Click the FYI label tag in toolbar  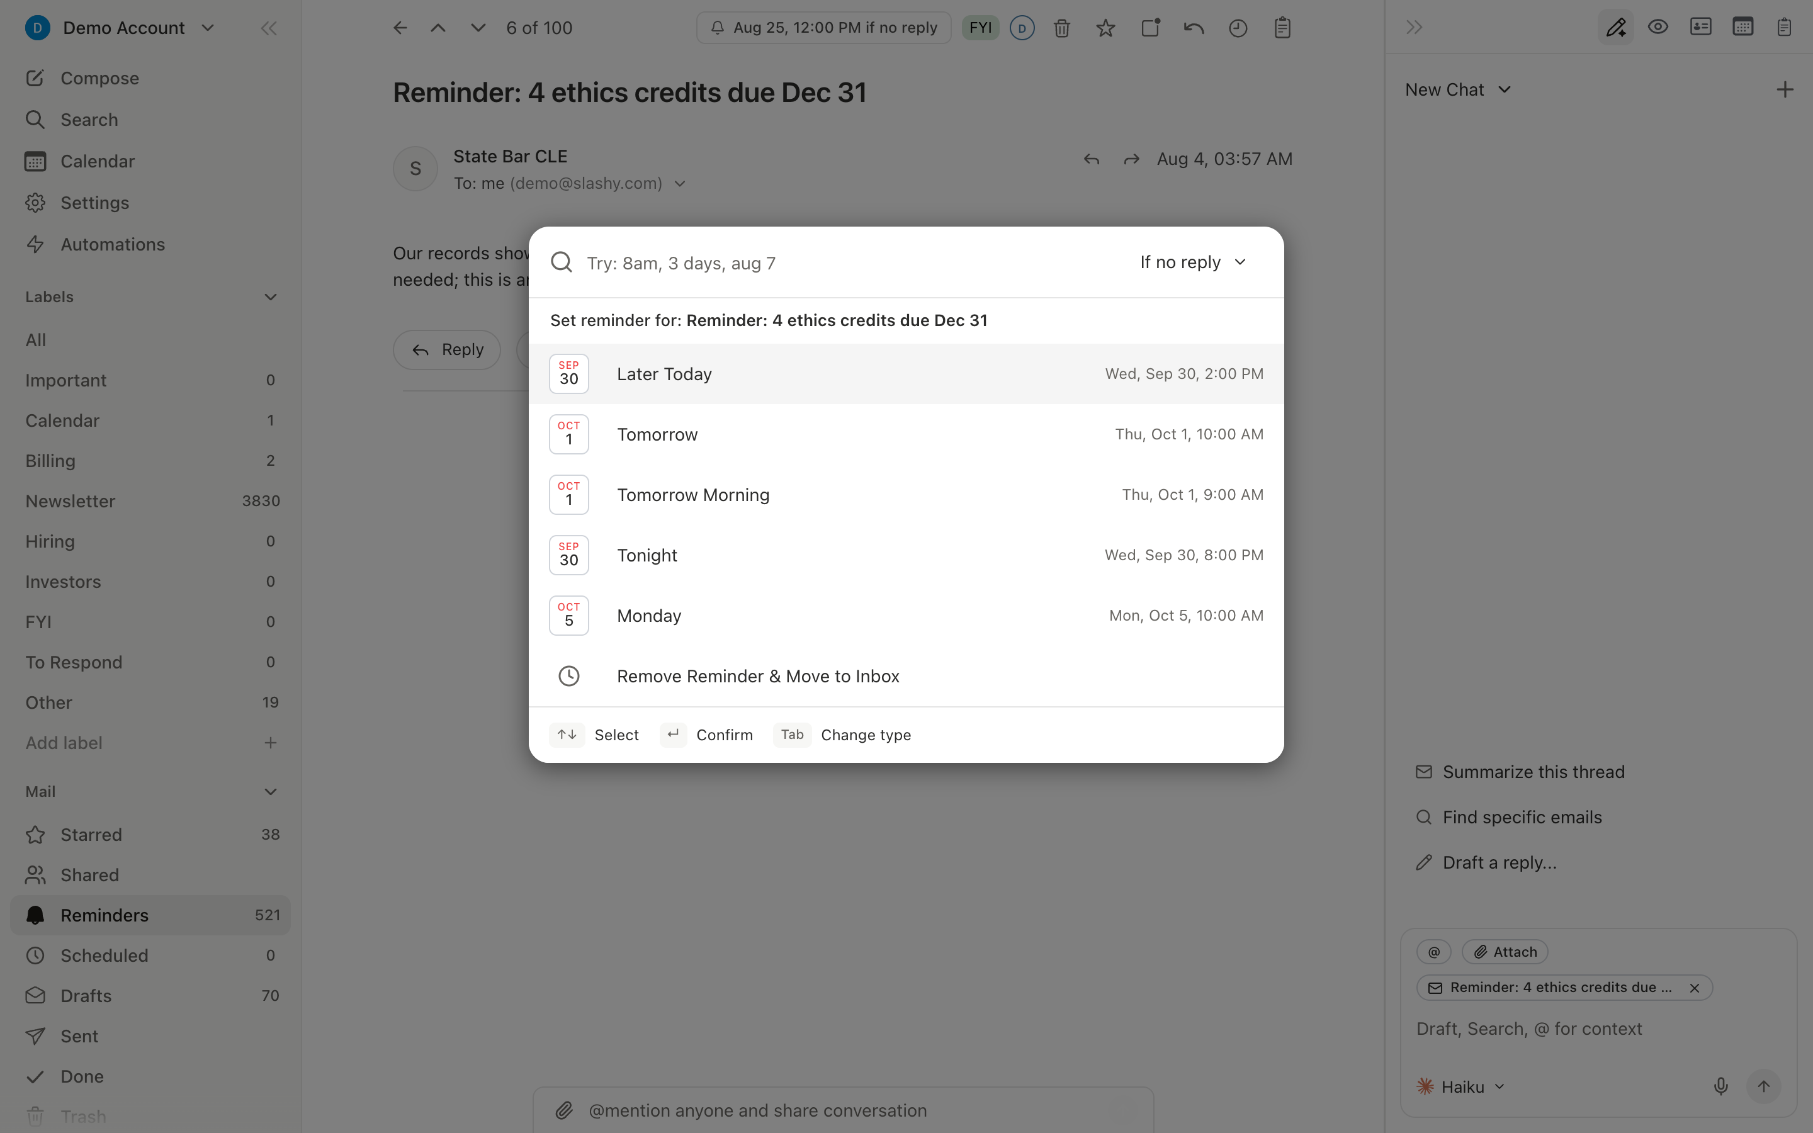click(980, 28)
